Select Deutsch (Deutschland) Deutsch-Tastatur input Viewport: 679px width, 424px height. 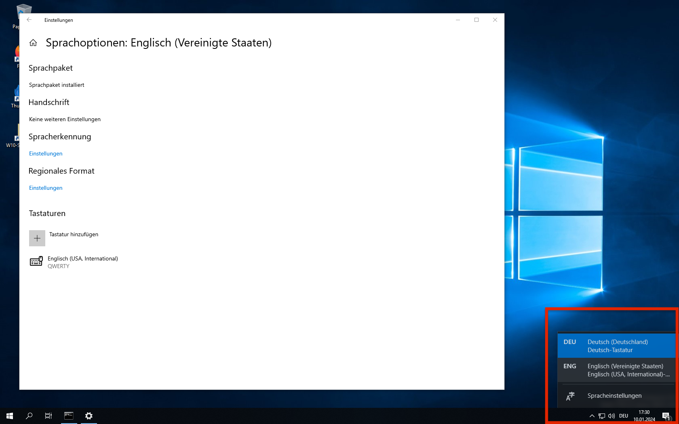point(616,346)
